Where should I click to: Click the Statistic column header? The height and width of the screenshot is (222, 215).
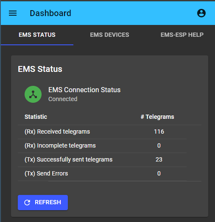pos(36,117)
